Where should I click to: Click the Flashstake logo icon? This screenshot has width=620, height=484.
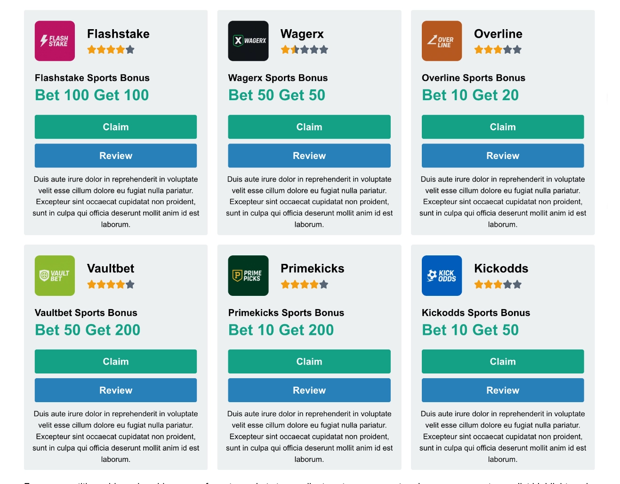click(55, 41)
